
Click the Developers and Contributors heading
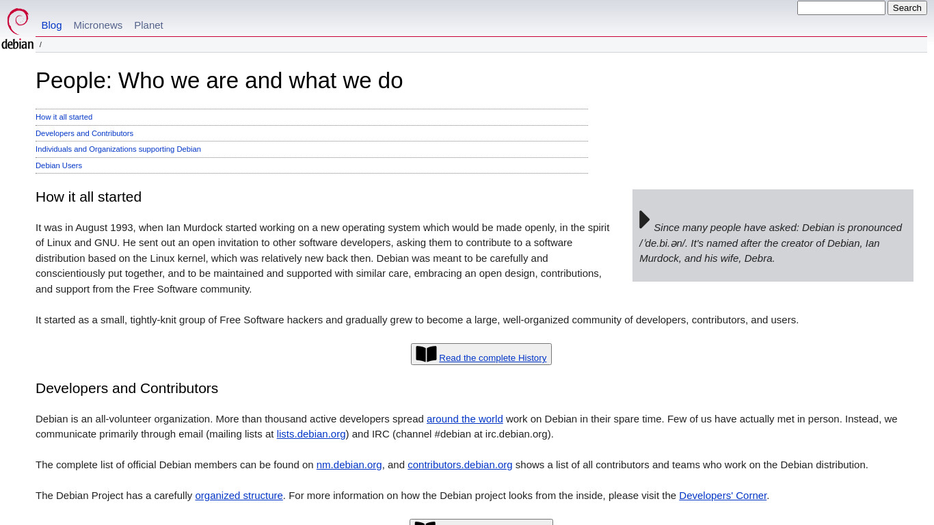126,388
